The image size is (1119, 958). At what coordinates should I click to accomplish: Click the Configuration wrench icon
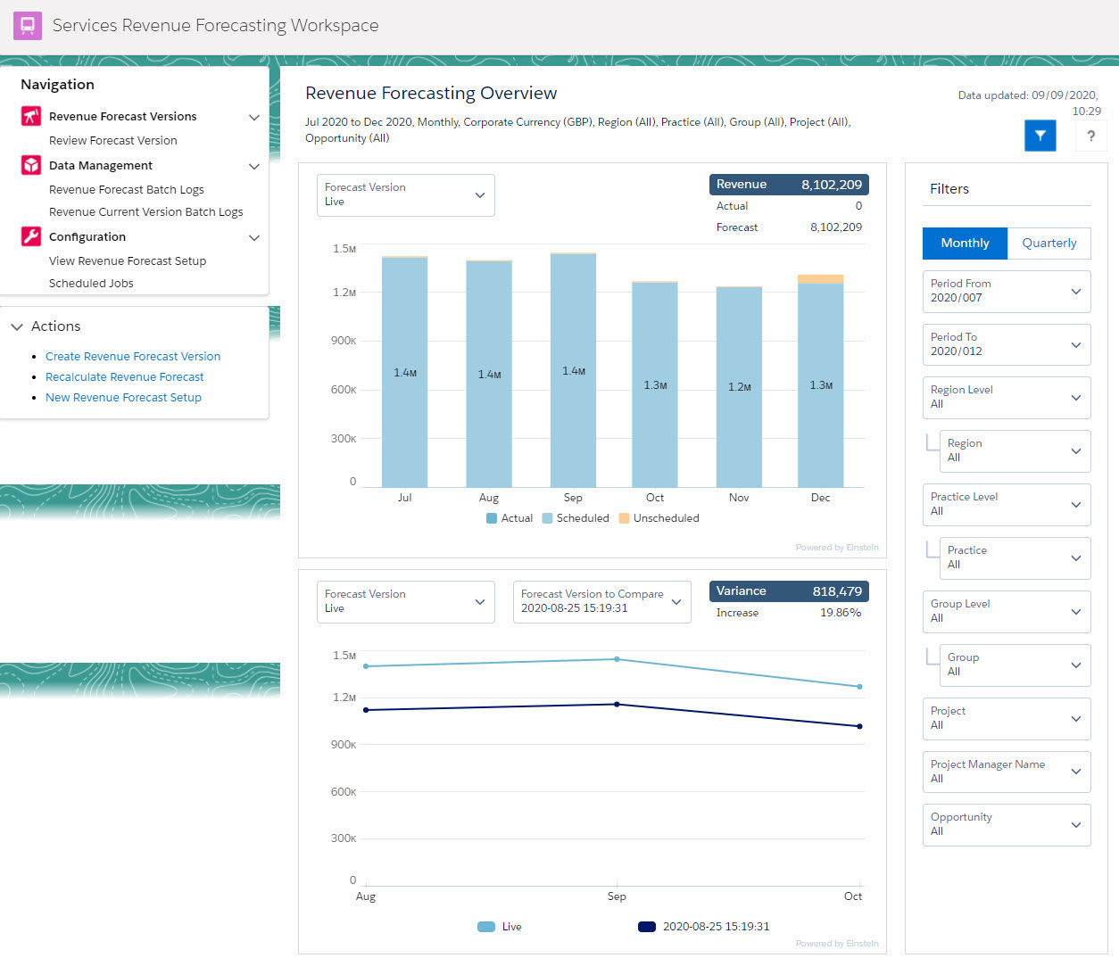[31, 236]
